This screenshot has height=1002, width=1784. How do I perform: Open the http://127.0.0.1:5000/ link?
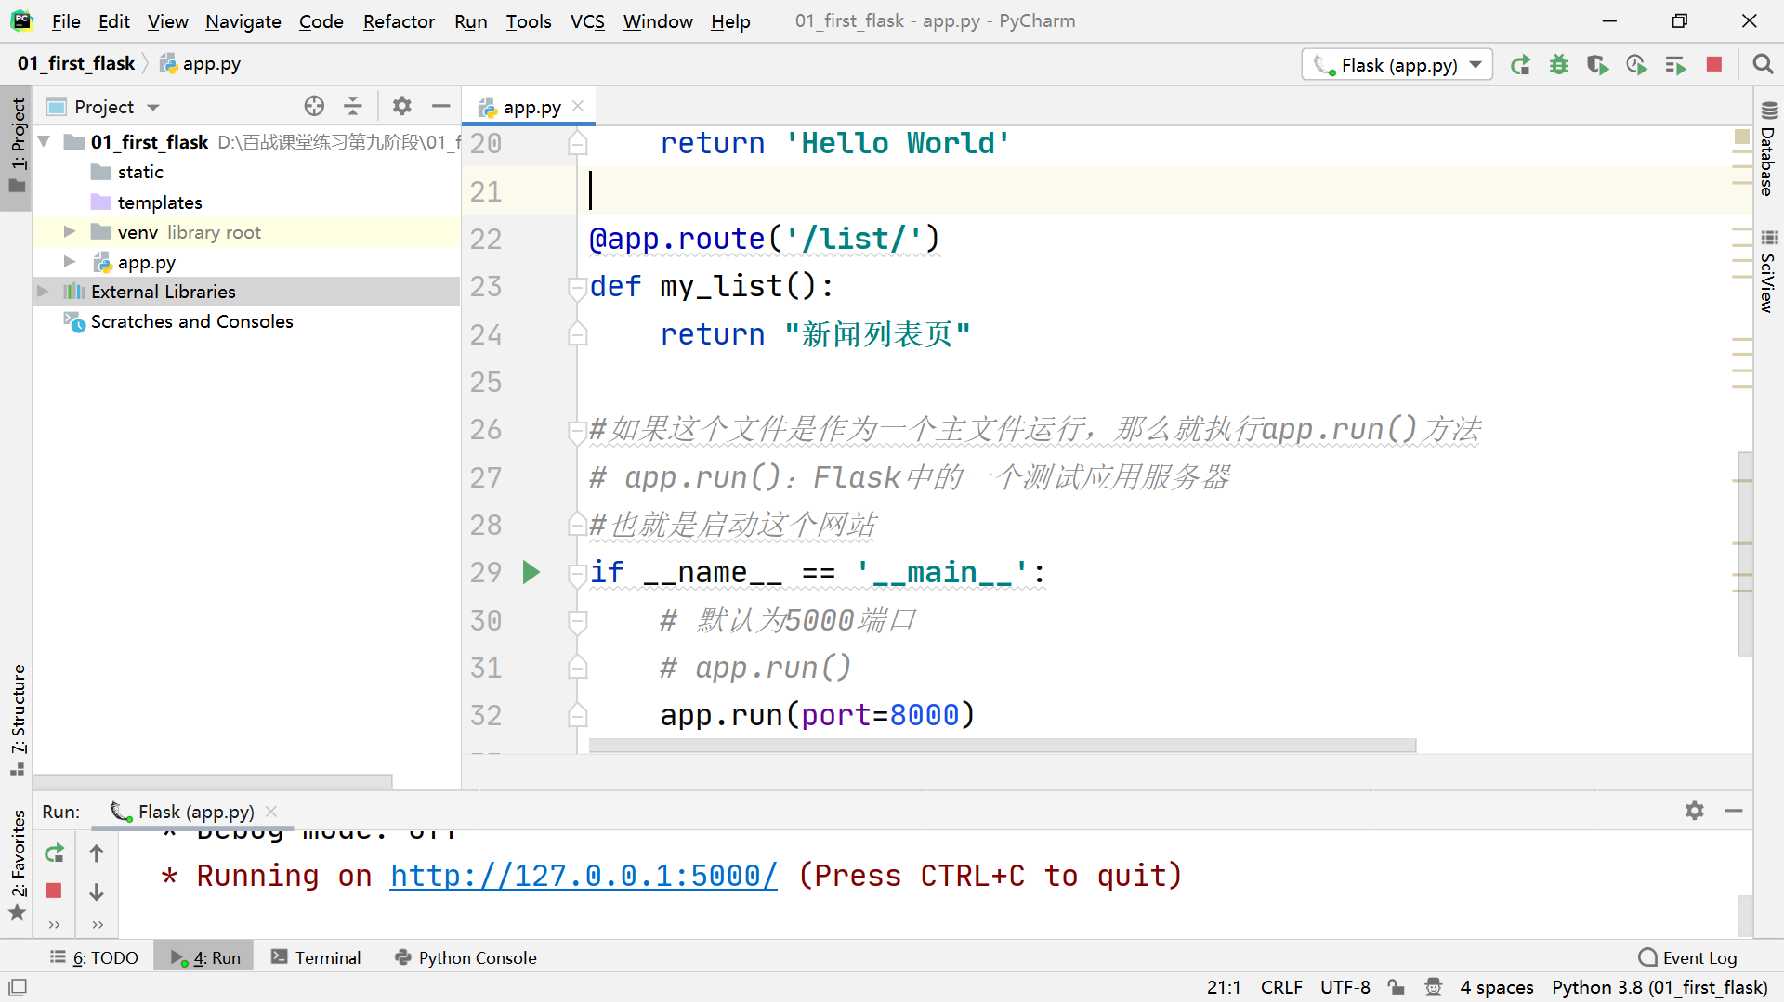[584, 876]
